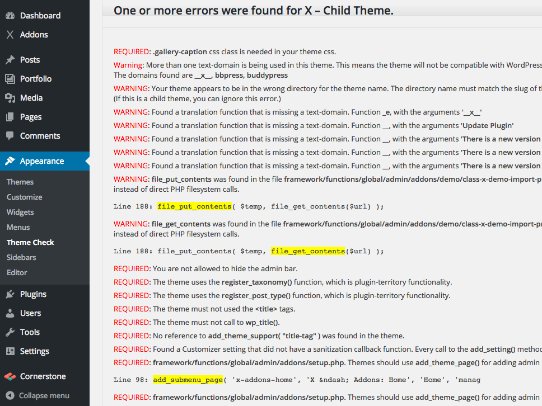Click the register_taxonomy() required message
Image resolution: width=542 pixels, height=406 pixels.
[283, 282]
